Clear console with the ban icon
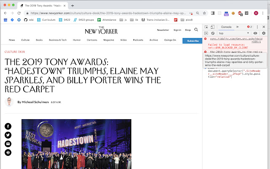270x169 pixels. tap(213, 33)
